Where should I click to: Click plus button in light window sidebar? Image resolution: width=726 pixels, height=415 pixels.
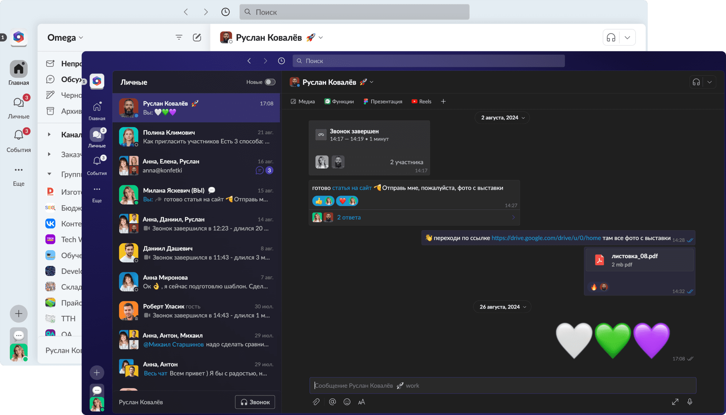18,314
